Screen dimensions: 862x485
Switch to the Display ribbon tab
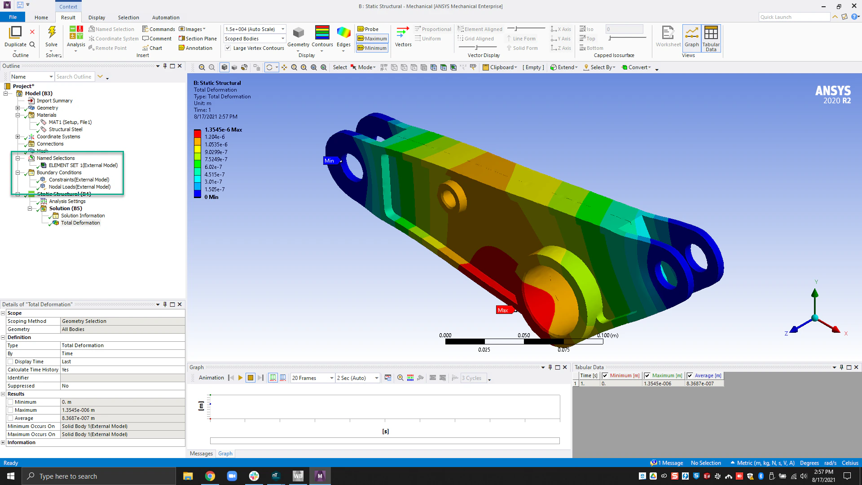point(97,18)
